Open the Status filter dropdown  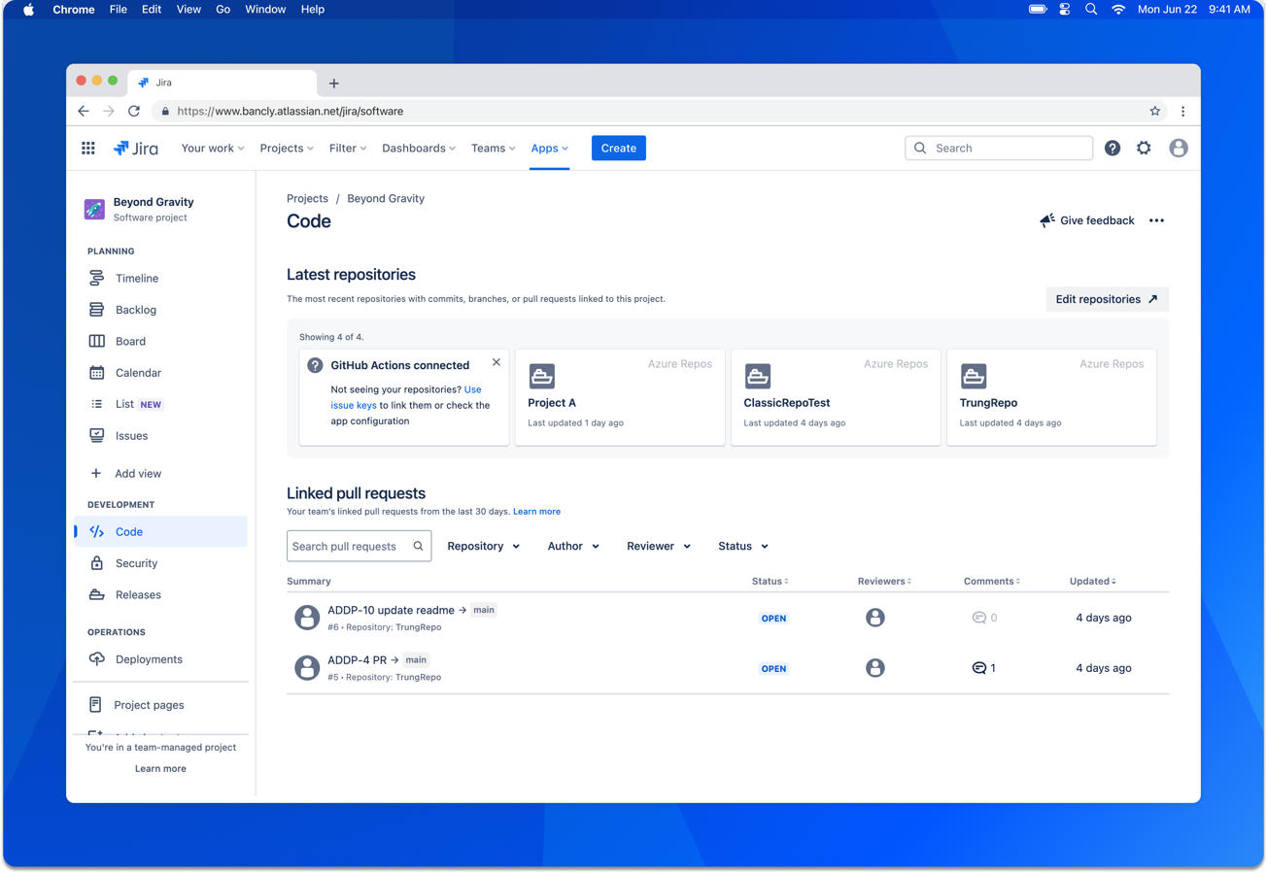point(742,547)
